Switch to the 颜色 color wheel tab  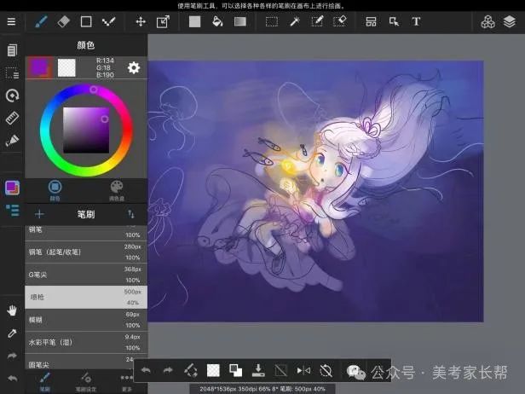(55, 190)
